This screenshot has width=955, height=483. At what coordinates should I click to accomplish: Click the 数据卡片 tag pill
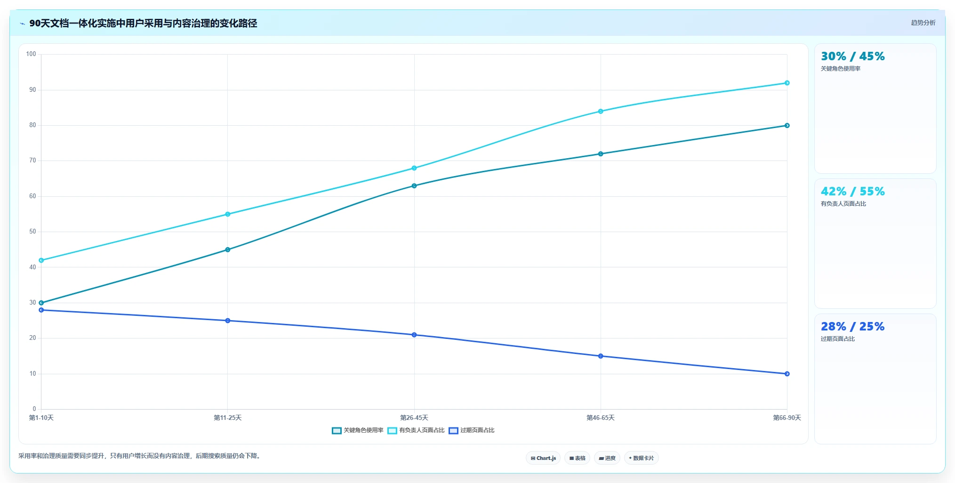click(641, 458)
